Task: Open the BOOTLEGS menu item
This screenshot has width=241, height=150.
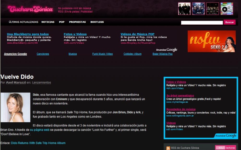Action: tap(97, 22)
